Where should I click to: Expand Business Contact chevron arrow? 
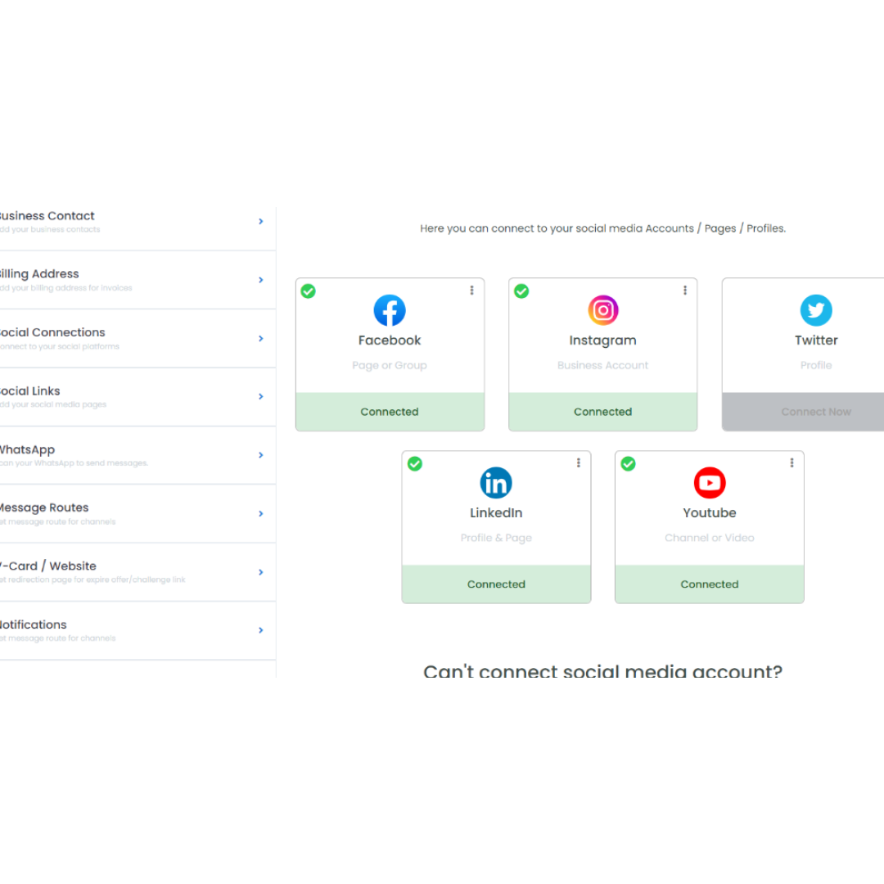click(260, 222)
